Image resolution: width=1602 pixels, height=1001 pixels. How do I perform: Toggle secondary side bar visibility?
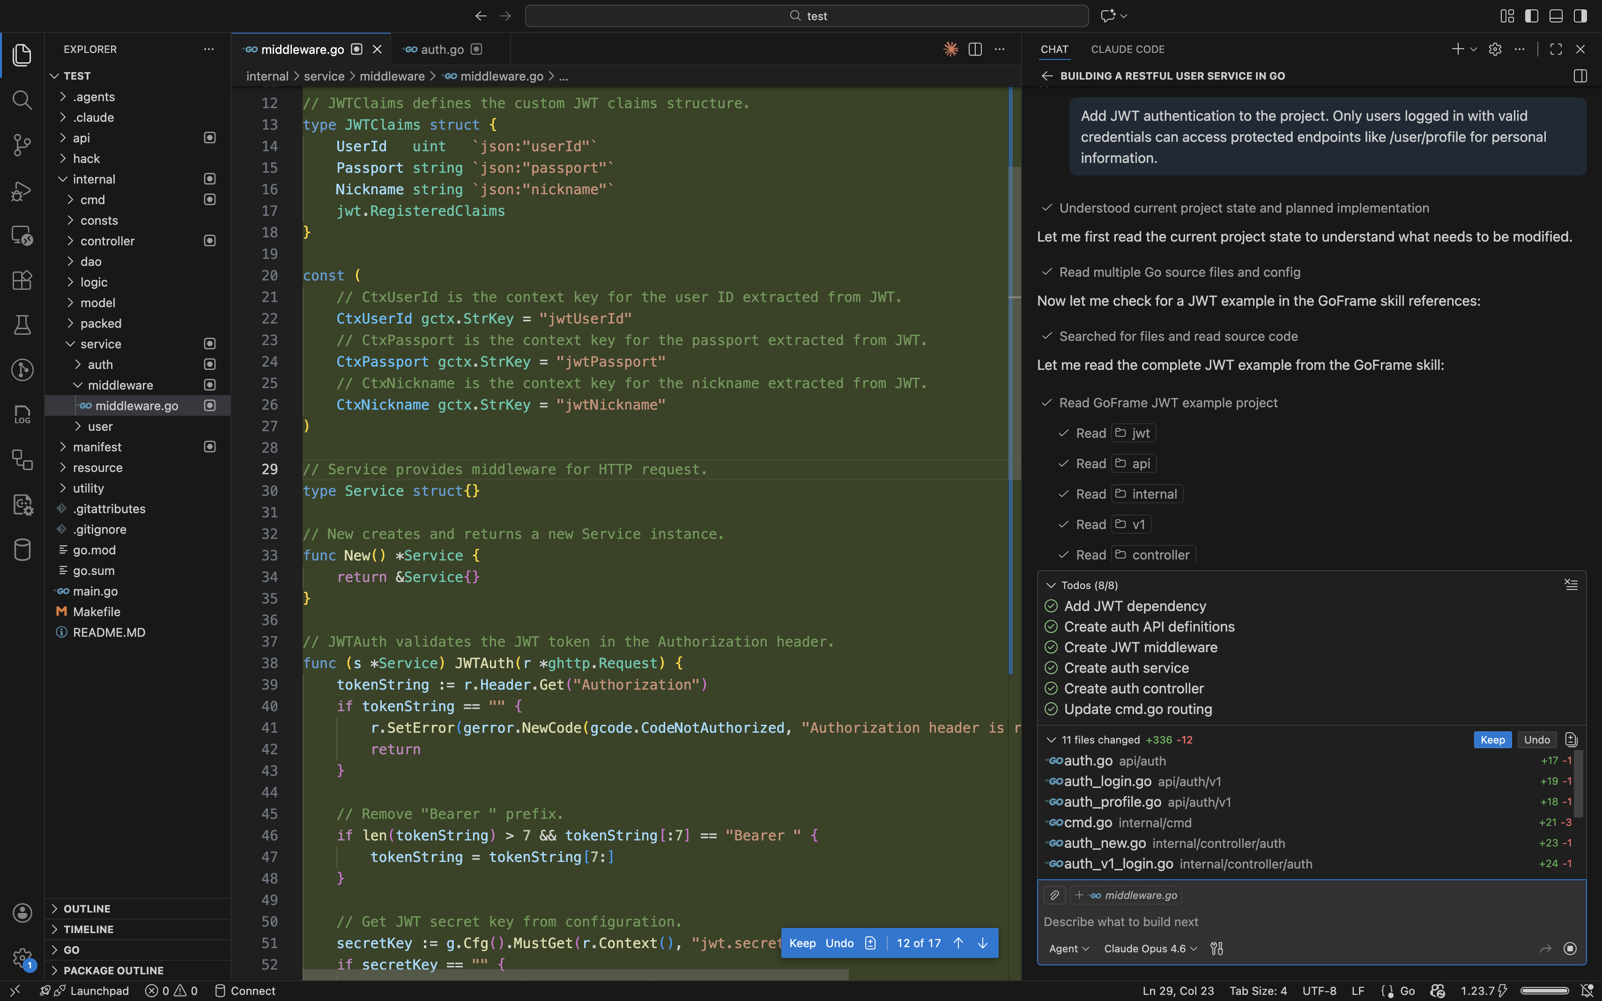point(1580,16)
